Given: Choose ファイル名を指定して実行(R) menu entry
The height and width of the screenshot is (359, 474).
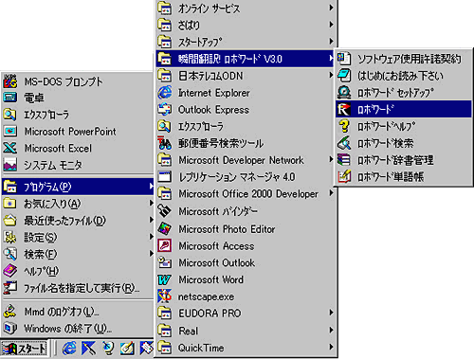Looking at the screenshot, I should pyautogui.click(x=78, y=288).
